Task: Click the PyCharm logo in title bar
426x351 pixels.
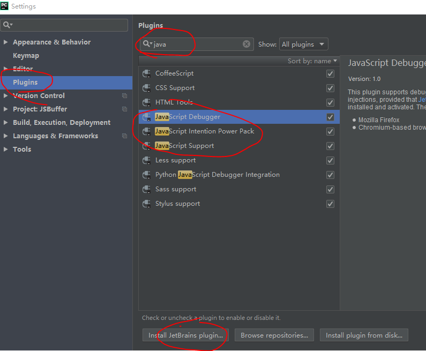Action: point(4,6)
